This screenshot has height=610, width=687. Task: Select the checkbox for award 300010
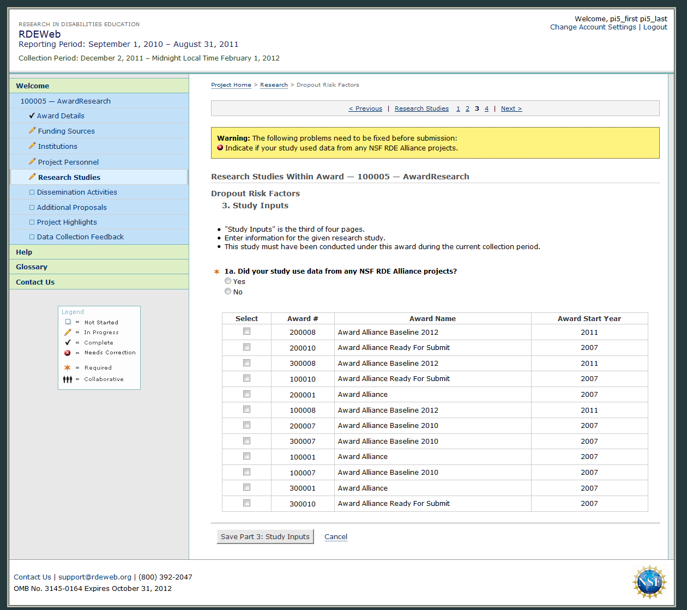tap(246, 503)
